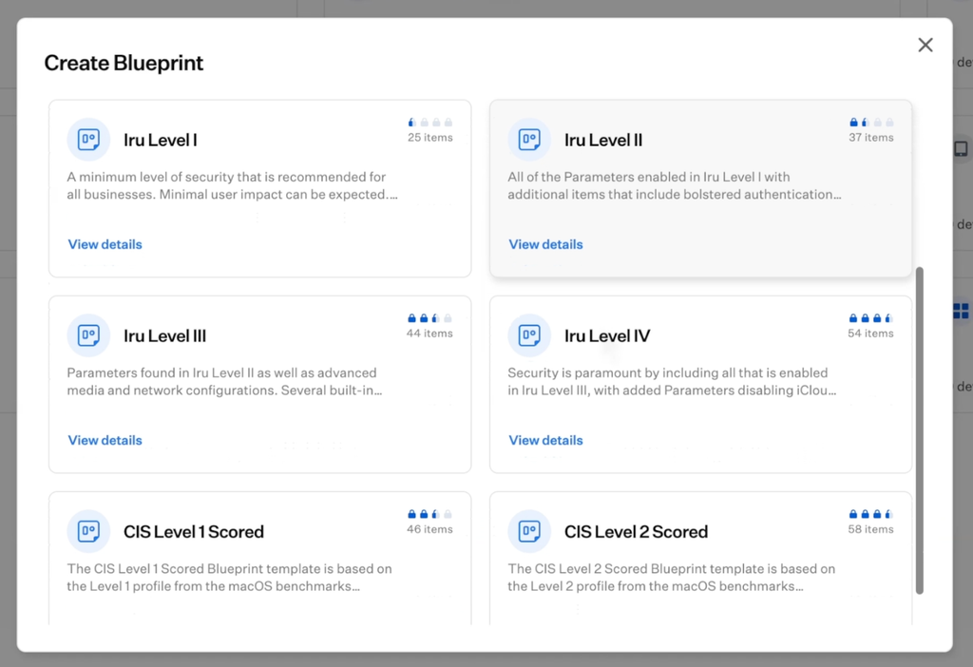The width and height of the screenshot is (973, 667).
Task: Open View details for Iru Level I
Action: (x=105, y=244)
